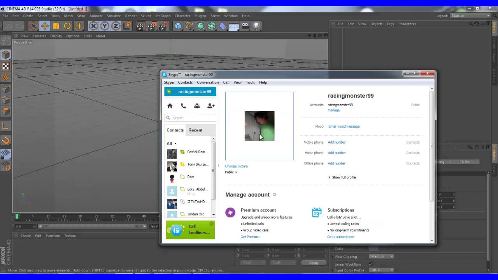
Task: Click the Skype contacts list scrollbar
Action: click(x=213, y=170)
